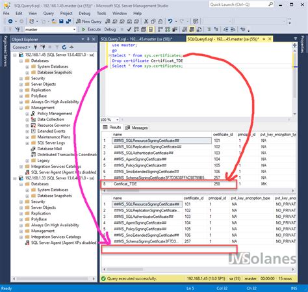
Task: Close the SQLQuery6.sql tab
Action: (x=270, y=39)
